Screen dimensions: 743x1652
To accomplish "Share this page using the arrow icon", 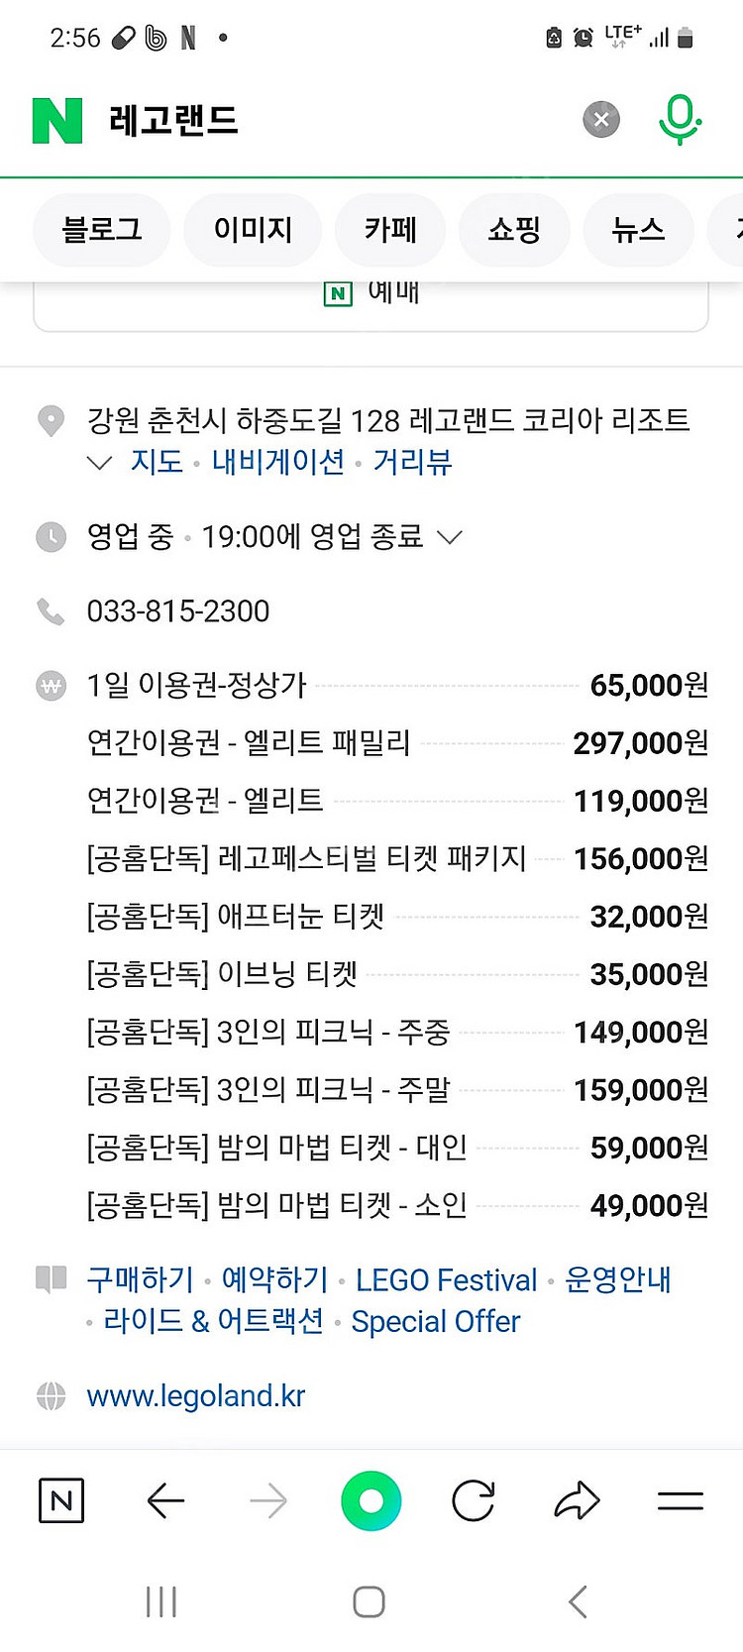I will pos(577,1501).
